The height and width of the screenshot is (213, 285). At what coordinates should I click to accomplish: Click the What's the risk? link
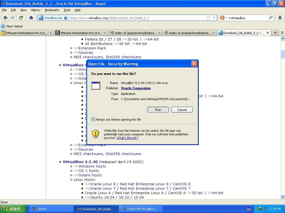coord(127,138)
